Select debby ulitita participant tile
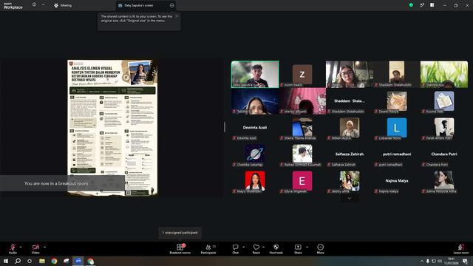This screenshot has height=266, width=473. click(x=350, y=181)
